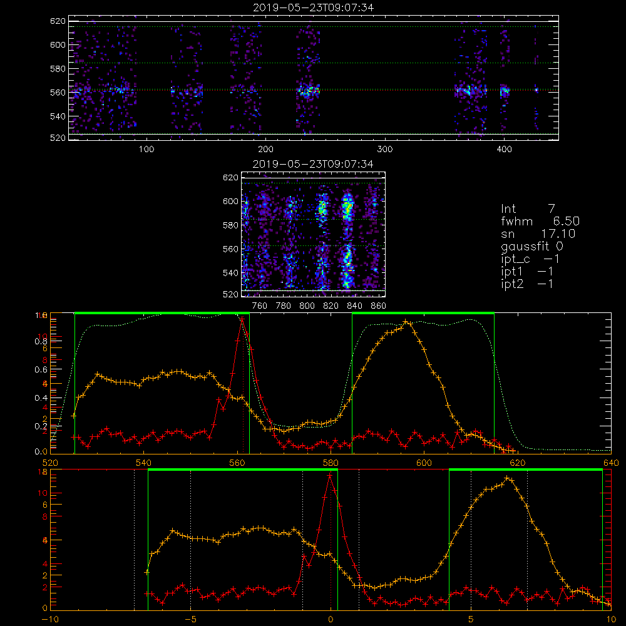Viewport: 626px width, 626px height.
Task: Click the '5' x-axis label of lower plot
Action: coord(471,619)
